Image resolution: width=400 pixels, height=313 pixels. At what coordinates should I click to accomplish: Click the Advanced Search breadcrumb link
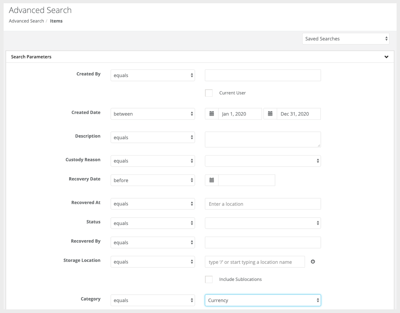[26, 21]
